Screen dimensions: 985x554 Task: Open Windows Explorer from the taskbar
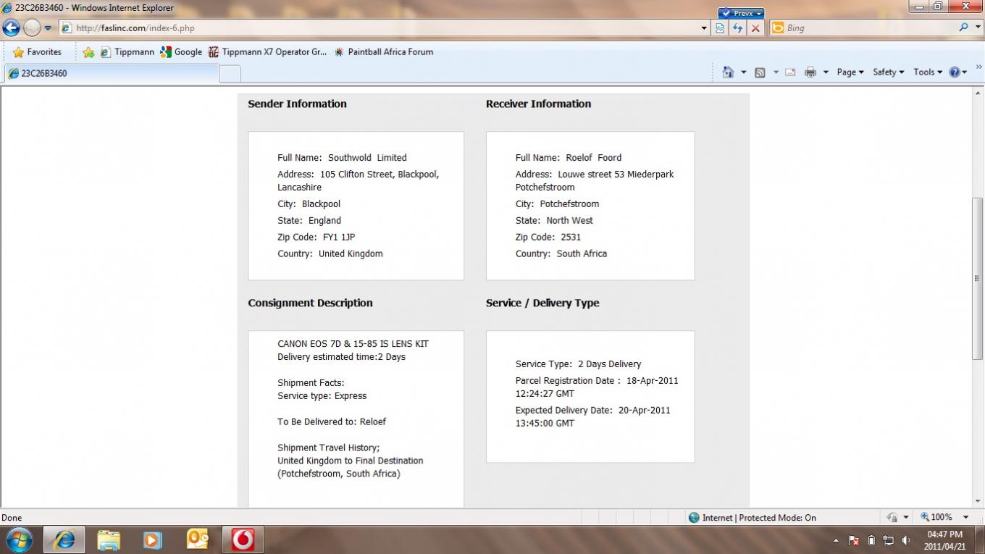point(109,540)
